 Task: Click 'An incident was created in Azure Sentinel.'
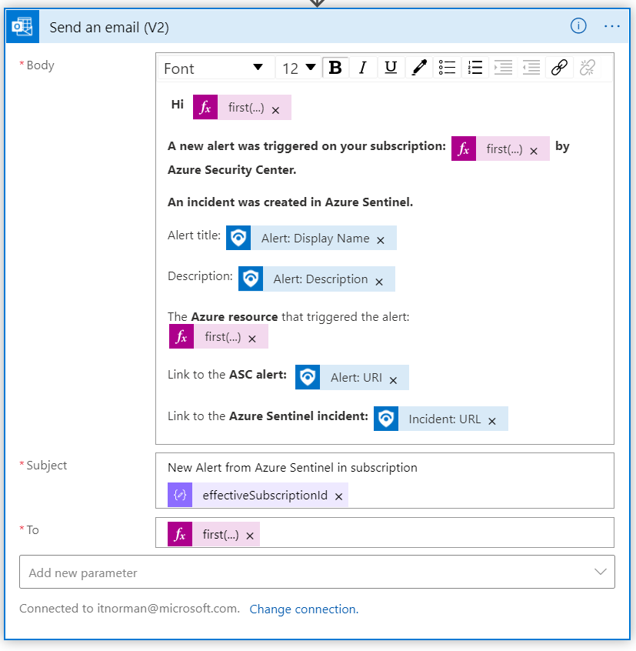(x=290, y=202)
